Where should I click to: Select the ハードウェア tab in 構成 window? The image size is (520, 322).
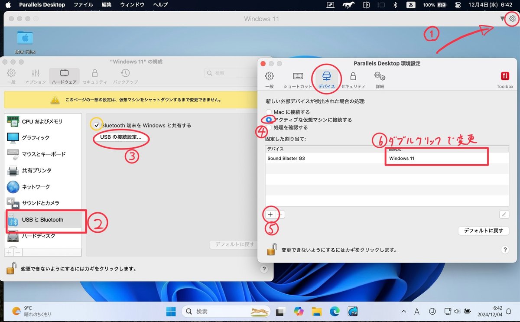pos(64,76)
